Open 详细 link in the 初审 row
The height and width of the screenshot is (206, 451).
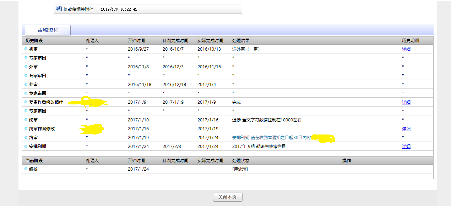tap(406, 49)
